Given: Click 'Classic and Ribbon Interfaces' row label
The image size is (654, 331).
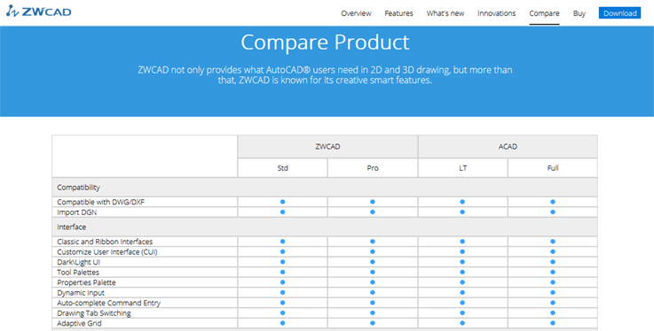Looking at the screenshot, I should (x=105, y=242).
